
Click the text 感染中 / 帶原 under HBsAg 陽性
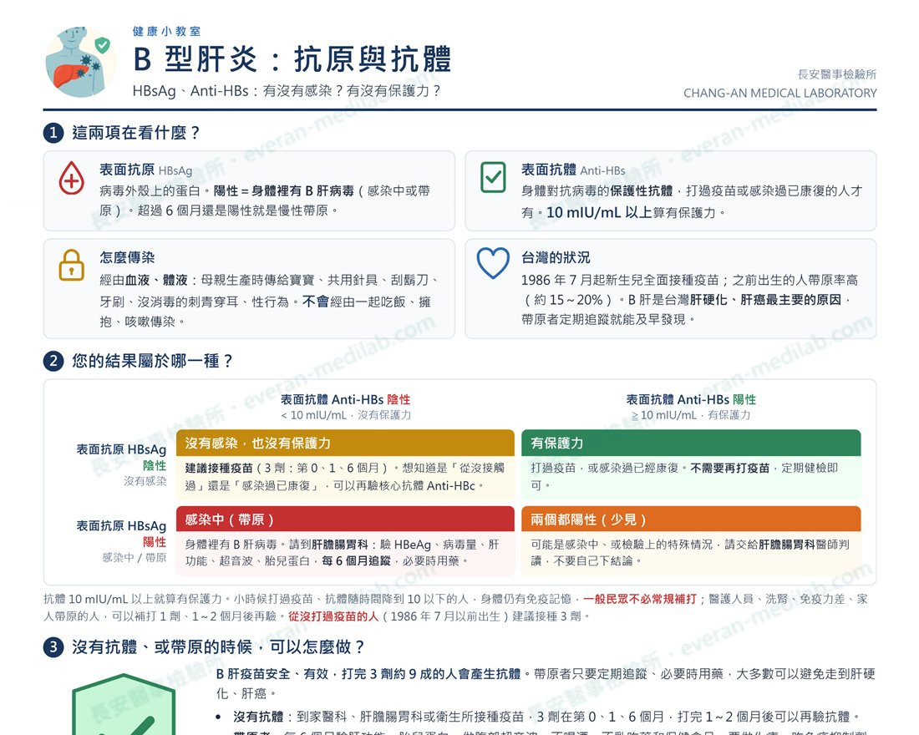(x=135, y=557)
